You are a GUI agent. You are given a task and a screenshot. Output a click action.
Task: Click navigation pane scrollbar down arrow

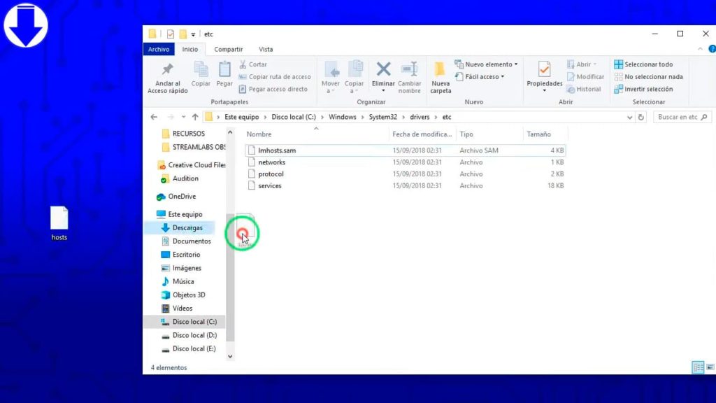coord(230,356)
